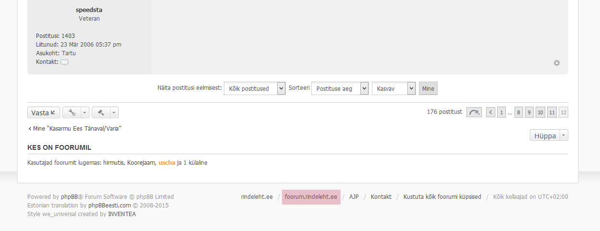Expand the arrow next to the gavel tool
This screenshot has height=231, width=600.
[114, 112]
